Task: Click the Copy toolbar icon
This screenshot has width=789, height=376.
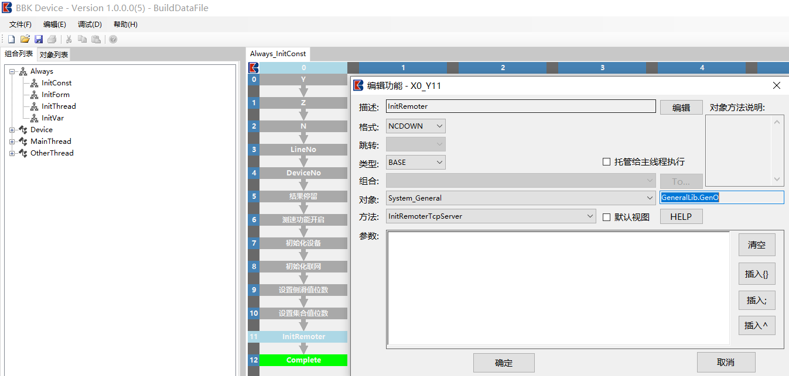Action: point(82,39)
